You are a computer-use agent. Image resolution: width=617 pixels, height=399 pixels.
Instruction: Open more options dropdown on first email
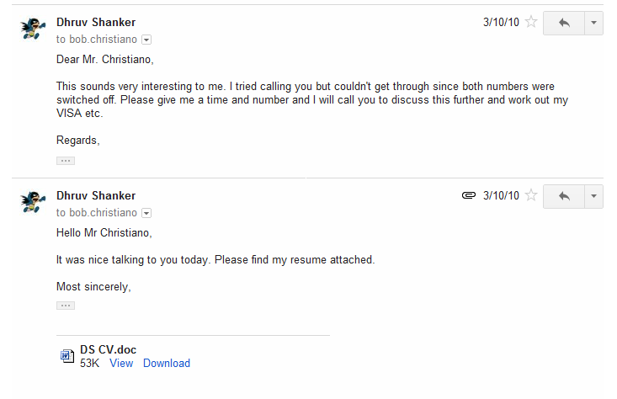(593, 24)
